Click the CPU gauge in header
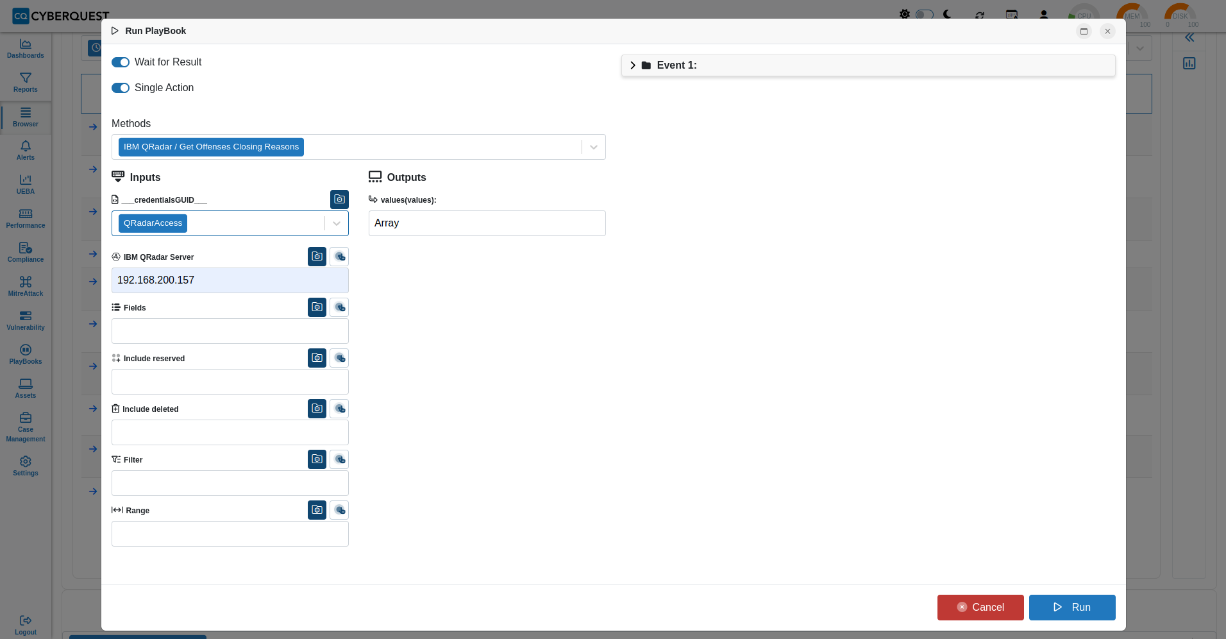The height and width of the screenshot is (639, 1226). coord(1084,15)
